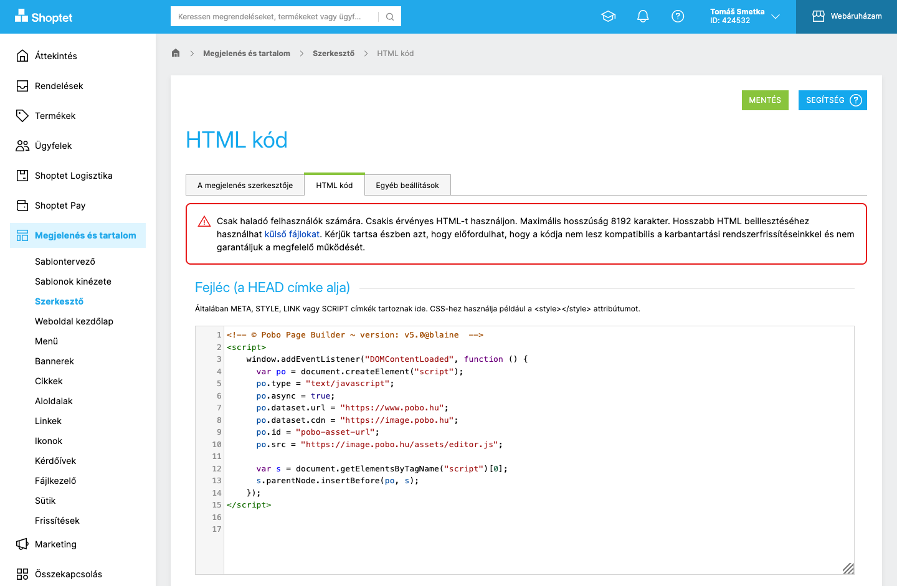Click the question mark icon on Segítség button
The image size is (897, 586).
tap(856, 100)
